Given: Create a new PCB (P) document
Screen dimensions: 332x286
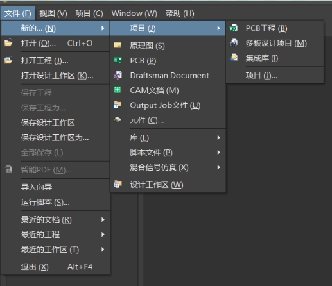Looking at the screenshot, I should (168, 61).
